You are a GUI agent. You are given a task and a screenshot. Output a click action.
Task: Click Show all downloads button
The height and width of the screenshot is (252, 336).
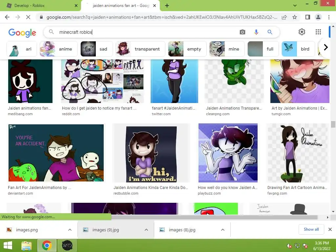[311, 229]
